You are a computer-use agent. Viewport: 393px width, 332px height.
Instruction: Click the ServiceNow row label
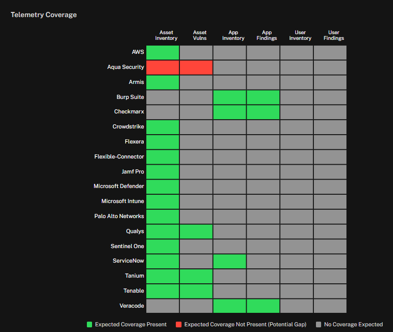click(128, 261)
